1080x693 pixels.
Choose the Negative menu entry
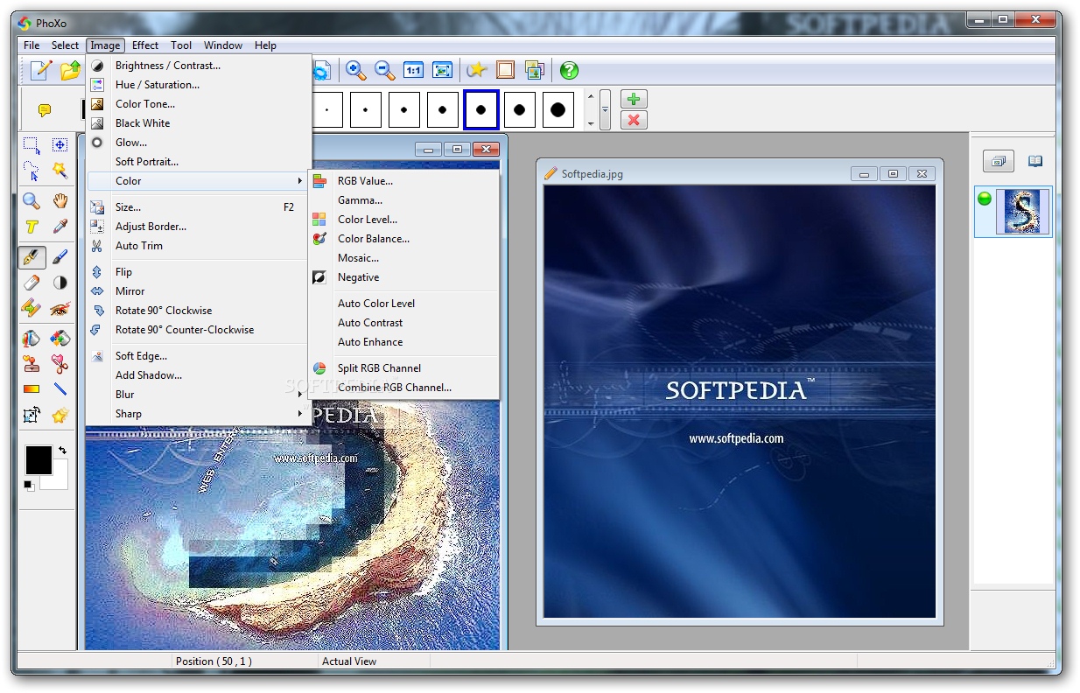(403, 277)
